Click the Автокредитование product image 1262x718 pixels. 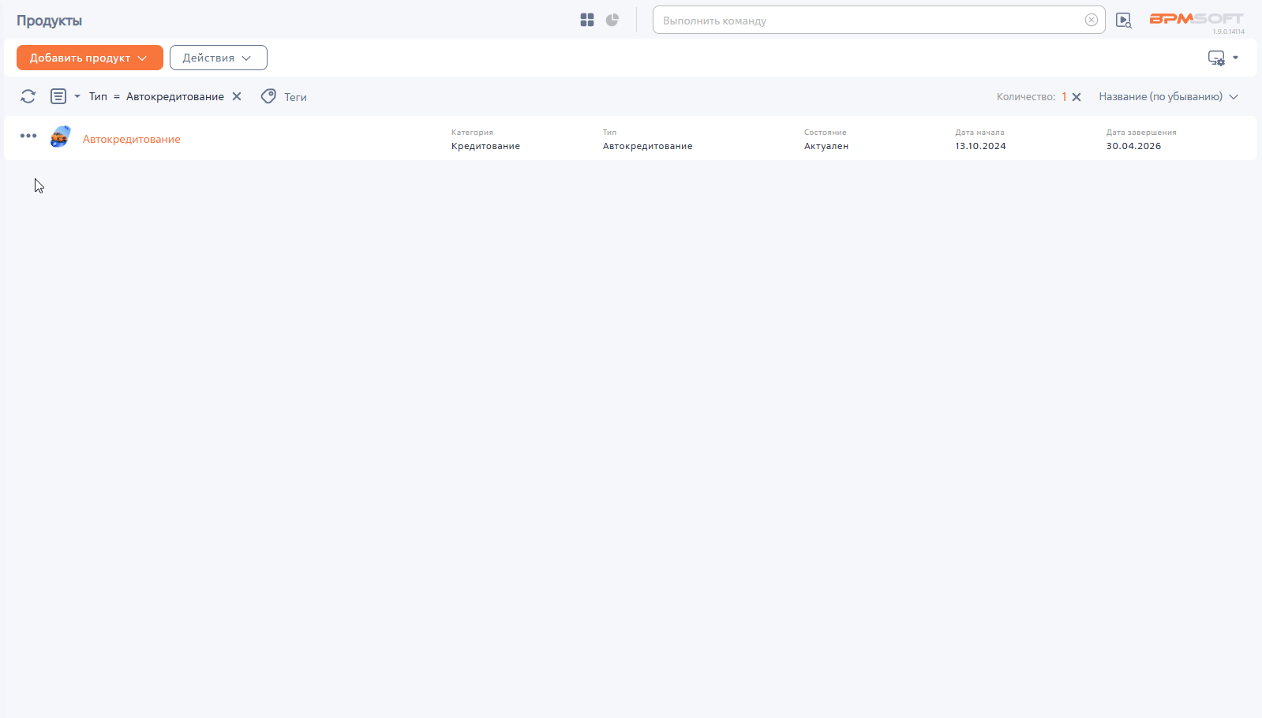tap(60, 137)
